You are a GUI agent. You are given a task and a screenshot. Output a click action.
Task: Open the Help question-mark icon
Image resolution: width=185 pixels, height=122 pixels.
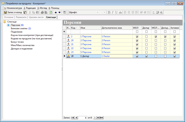(64, 12)
